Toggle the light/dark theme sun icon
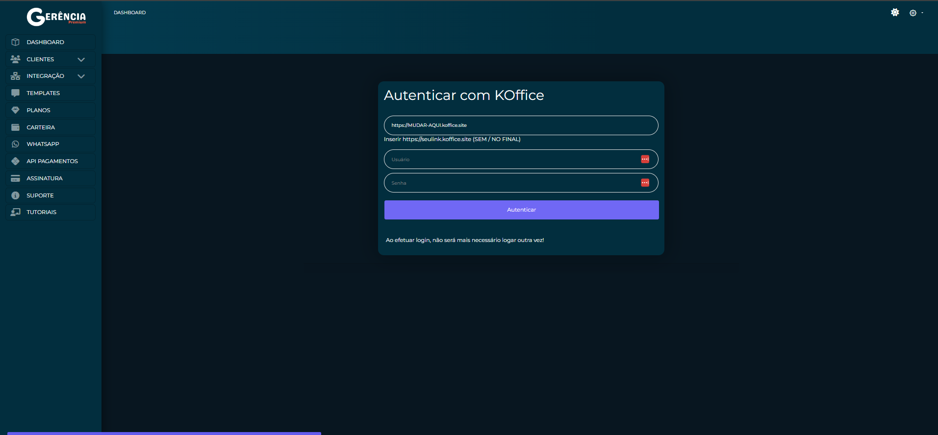Screen dimensions: 938x435 click(895, 13)
